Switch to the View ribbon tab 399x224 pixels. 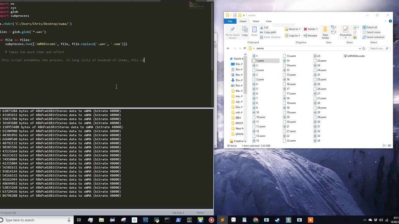click(268, 21)
